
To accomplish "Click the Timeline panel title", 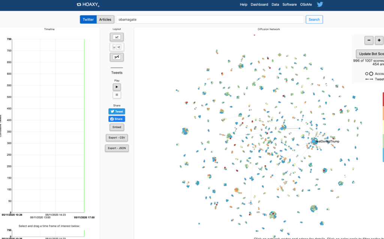I will pos(49,29).
